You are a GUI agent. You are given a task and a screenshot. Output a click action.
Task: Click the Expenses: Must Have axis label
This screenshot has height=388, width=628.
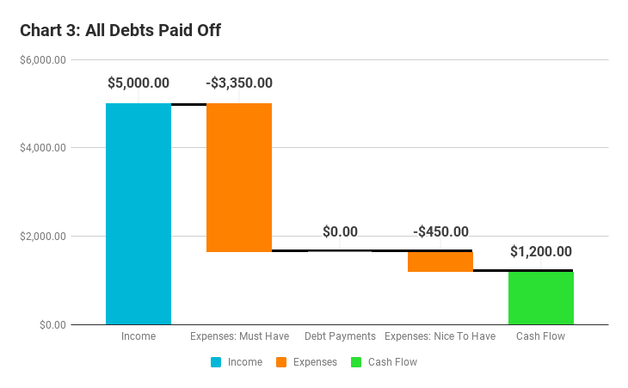coord(239,336)
